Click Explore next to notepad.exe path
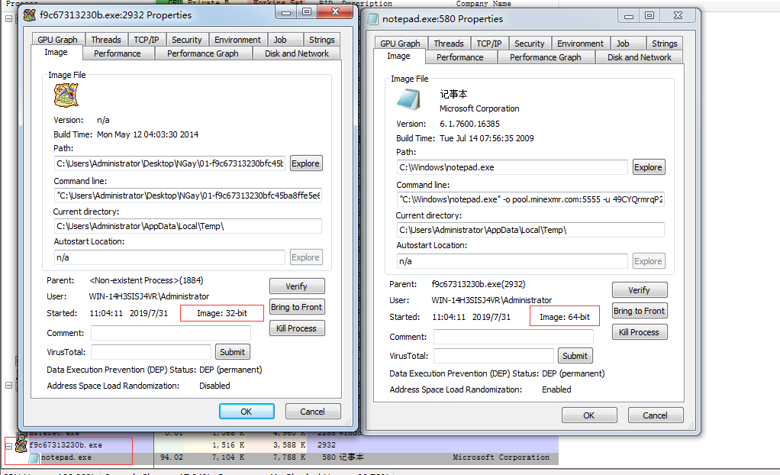This screenshot has width=780, height=475. (x=648, y=167)
